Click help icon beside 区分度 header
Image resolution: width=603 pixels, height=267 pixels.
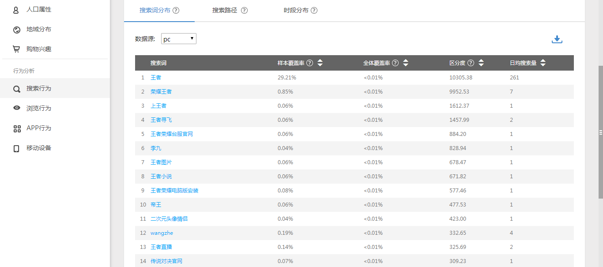[x=471, y=63]
